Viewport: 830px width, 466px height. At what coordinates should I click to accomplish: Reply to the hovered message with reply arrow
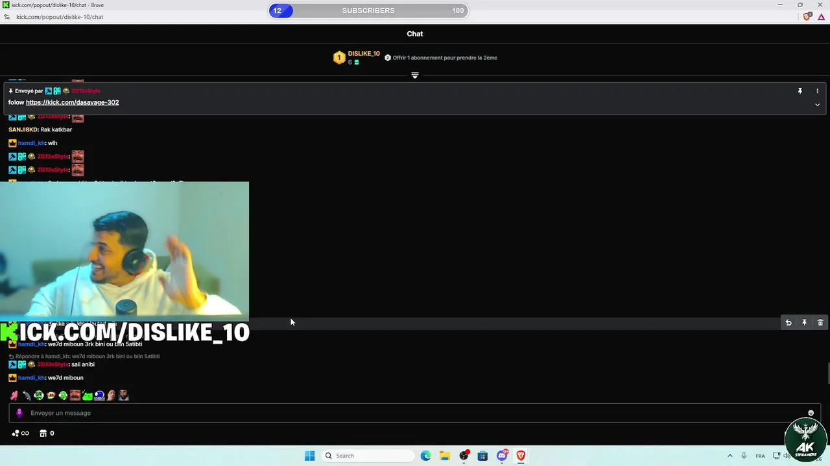[788, 322]
